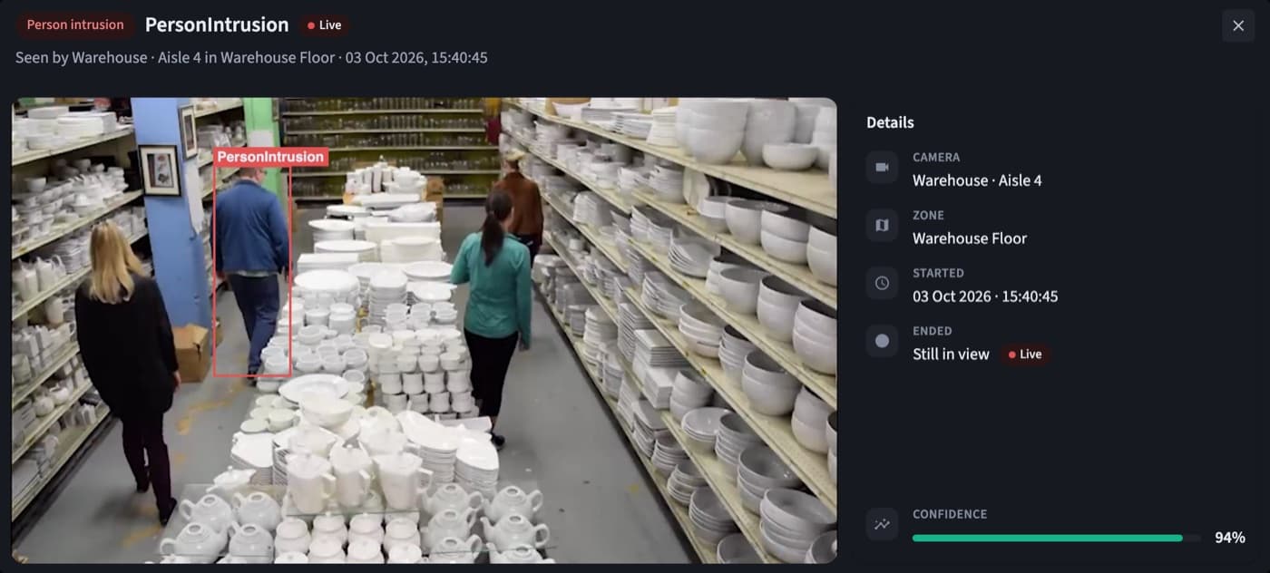Click the green confidence progress bar

tap(1057, 538)
